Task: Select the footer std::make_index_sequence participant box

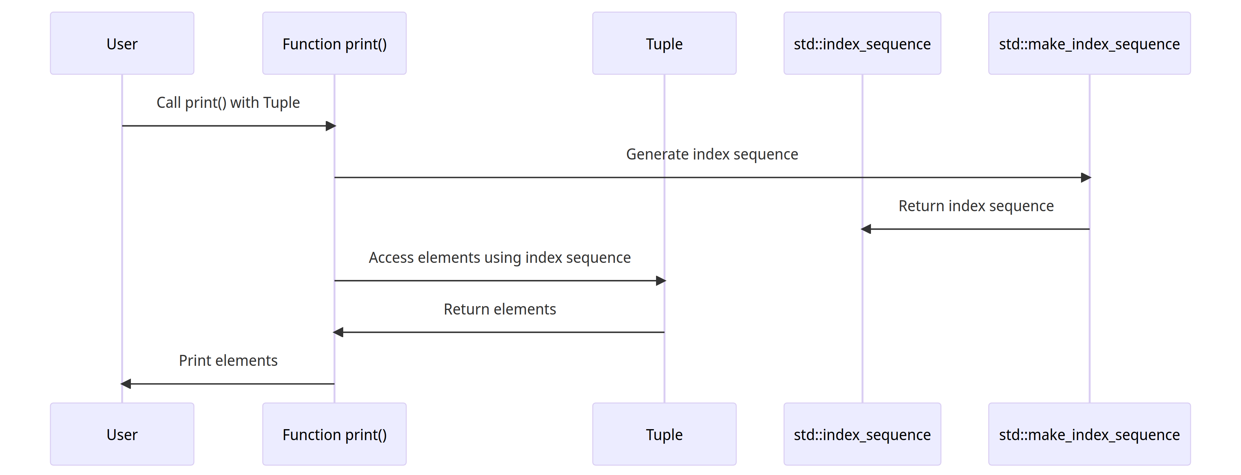Action: 1089,435
